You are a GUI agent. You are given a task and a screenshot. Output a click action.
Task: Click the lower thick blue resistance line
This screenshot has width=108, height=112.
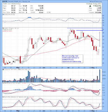pos(90,30)
